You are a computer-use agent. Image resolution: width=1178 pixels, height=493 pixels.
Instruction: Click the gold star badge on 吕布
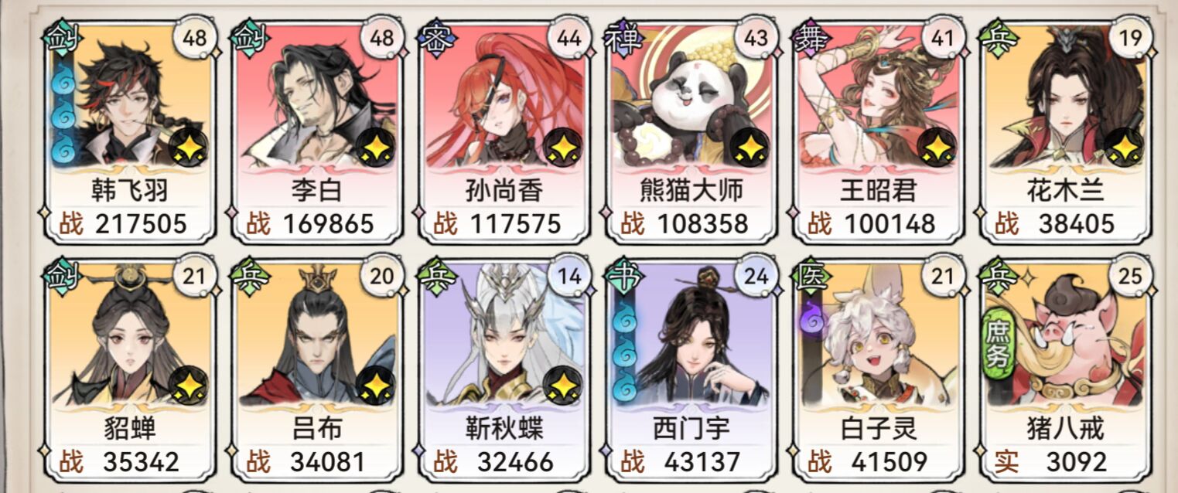pyautogui.click(x=377, y=383)
